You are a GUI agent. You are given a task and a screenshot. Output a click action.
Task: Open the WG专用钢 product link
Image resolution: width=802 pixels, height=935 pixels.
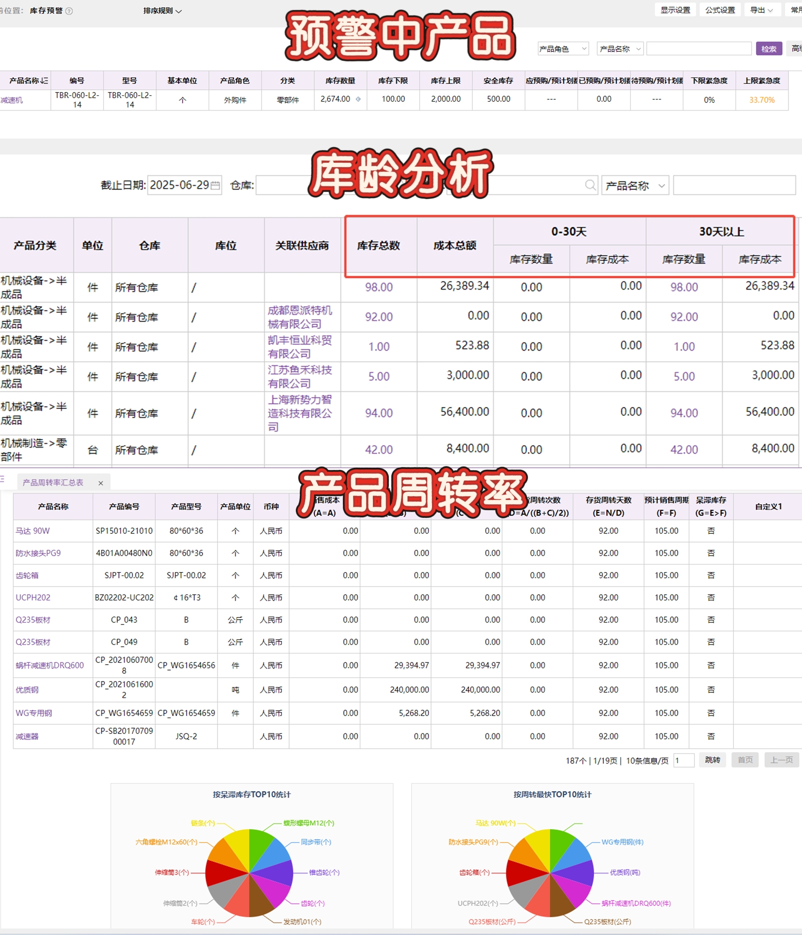(x=34, y=713)
